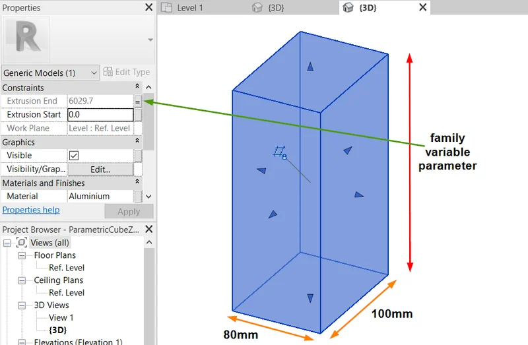This screenshot has width=528, height=345.
Task: Select the Views (all) browser item
Action: tap(50, 243)
